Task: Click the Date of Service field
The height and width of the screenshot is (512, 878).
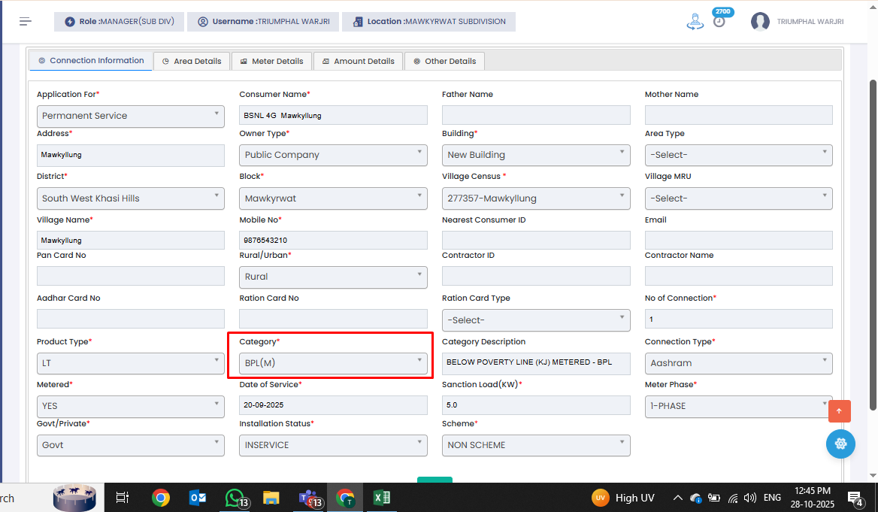Action: click(333, 405)
